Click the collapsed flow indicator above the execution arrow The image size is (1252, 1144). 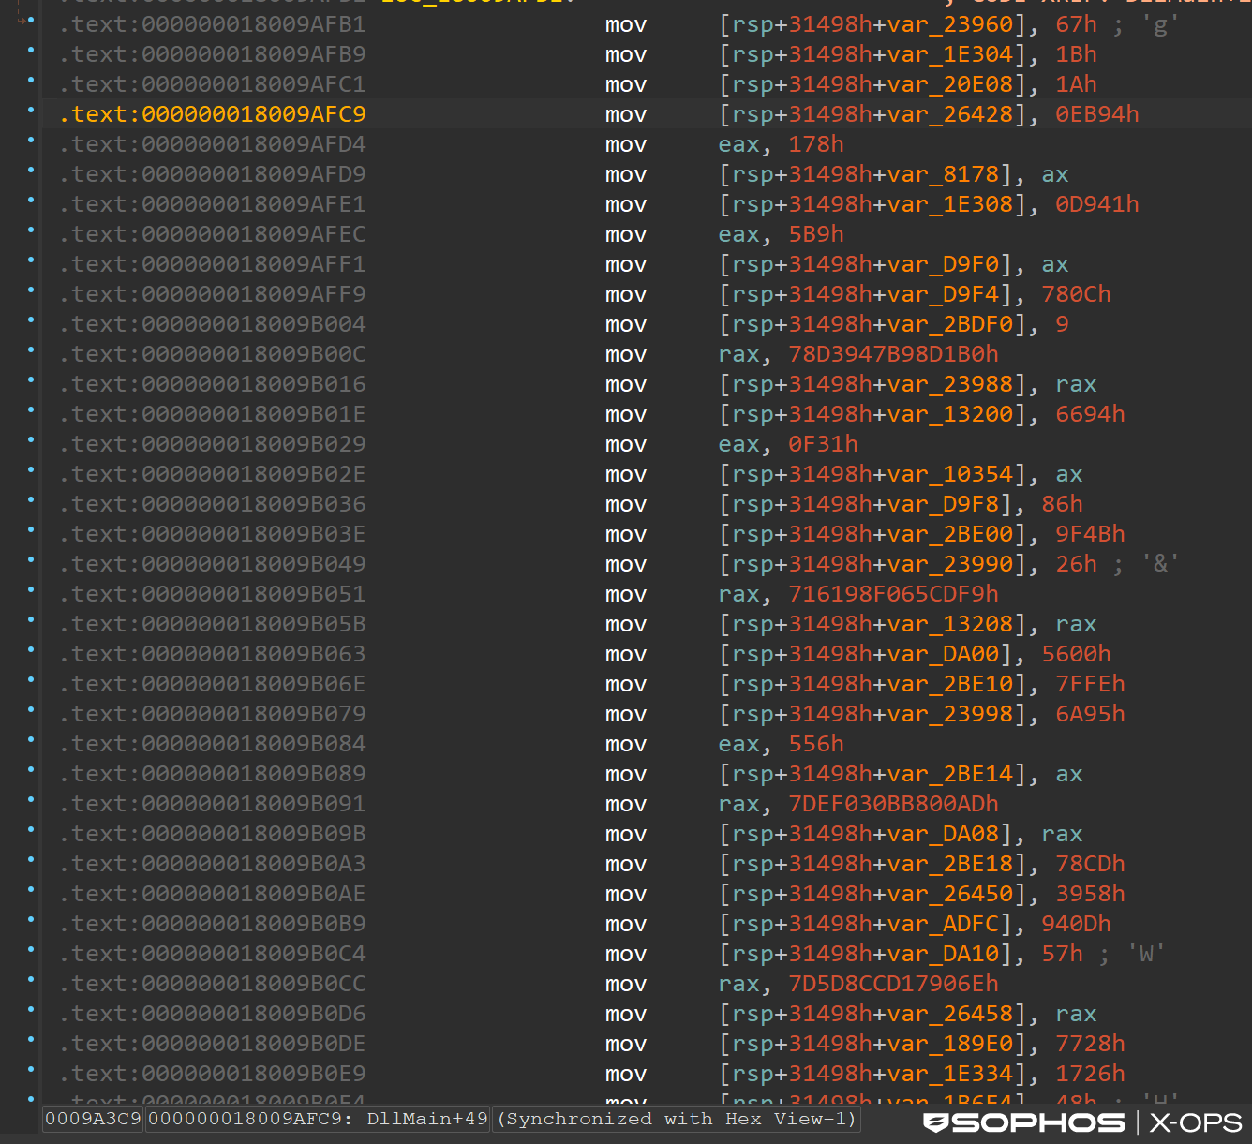coord(17,5)
